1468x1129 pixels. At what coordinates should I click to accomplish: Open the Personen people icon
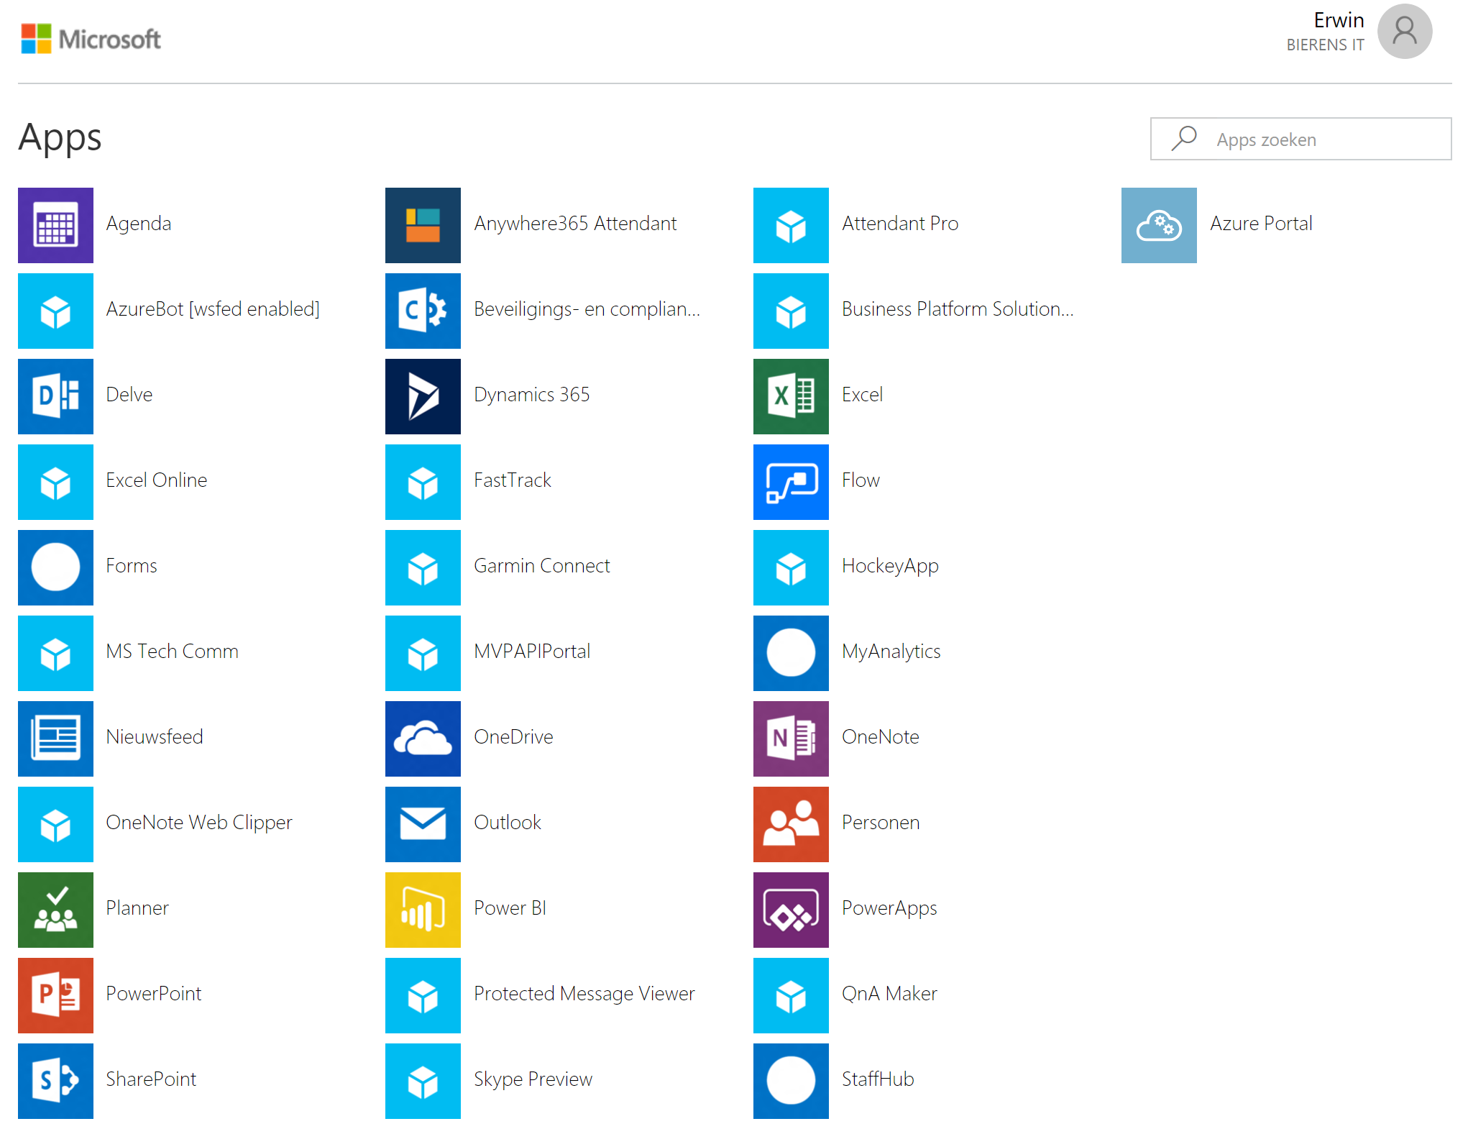click(x=791, y=824)
